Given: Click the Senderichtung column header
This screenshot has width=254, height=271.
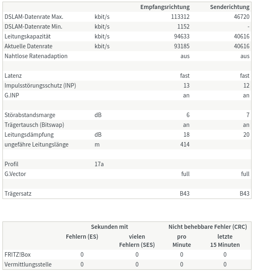Looking at the screenshot, I should point(229,7).
